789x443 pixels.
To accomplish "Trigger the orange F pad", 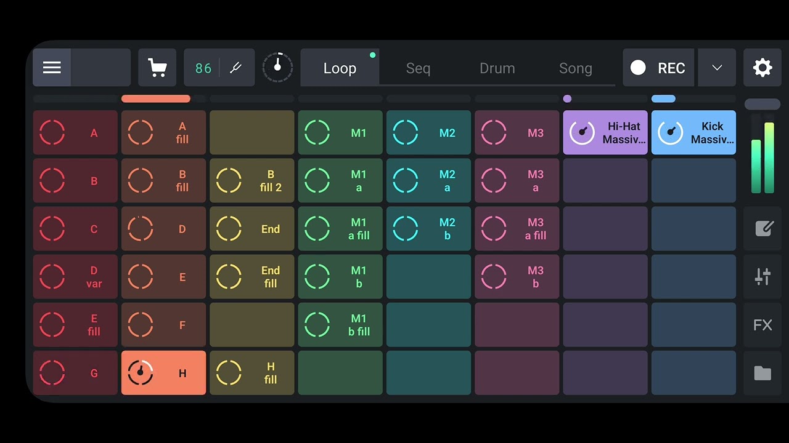I will tap(163, 324).
